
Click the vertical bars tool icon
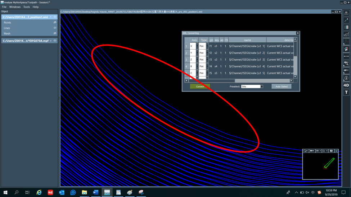[x=346, y=27]
